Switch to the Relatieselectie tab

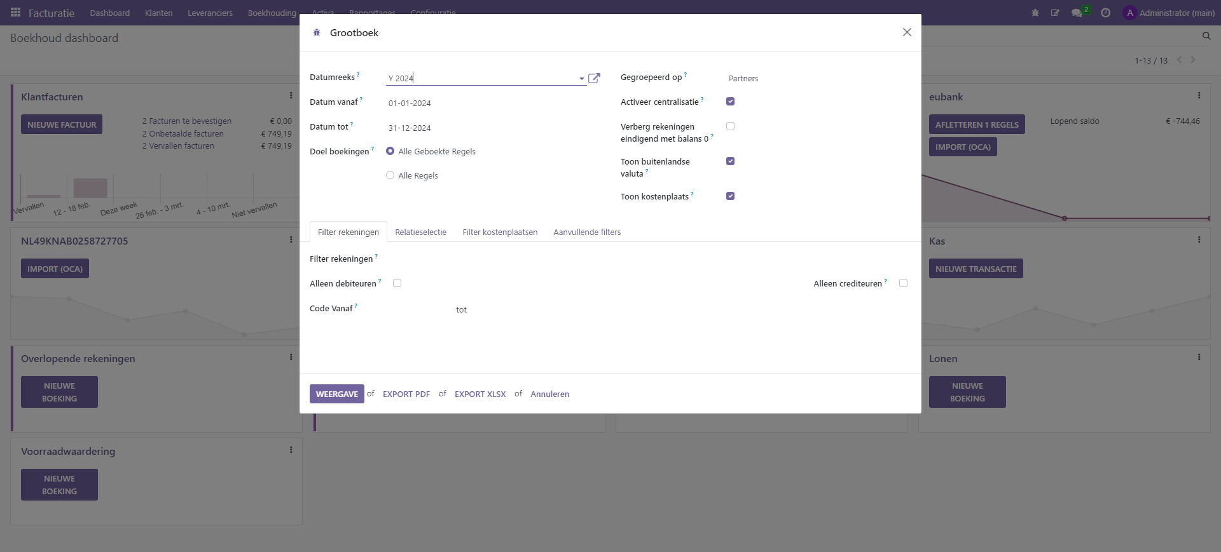(x=420, y=232)
